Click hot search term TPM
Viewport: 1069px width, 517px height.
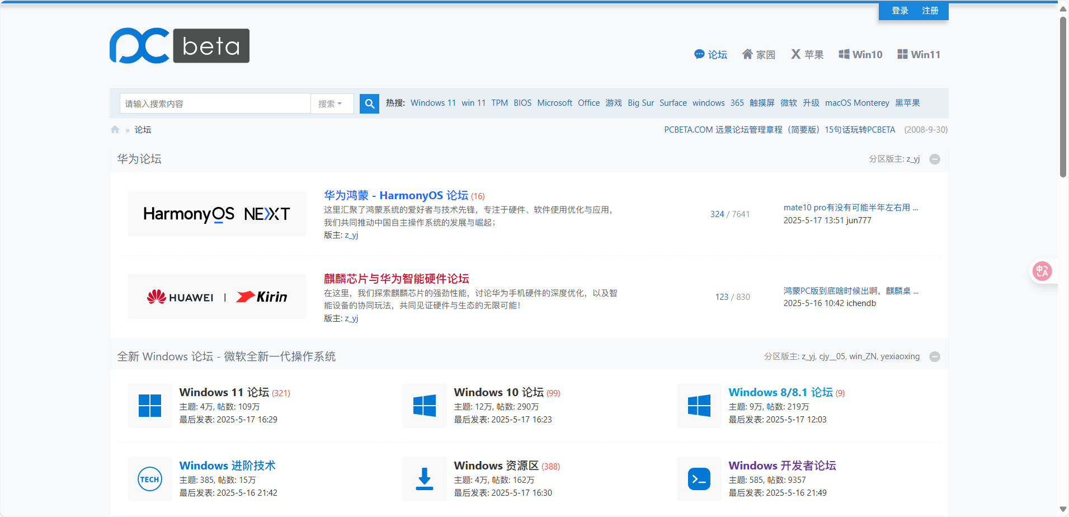tap(500, 103)
